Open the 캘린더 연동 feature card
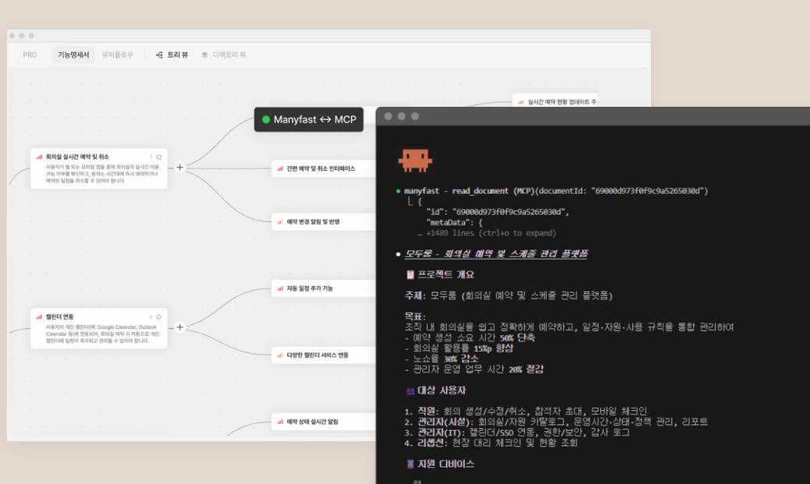The height and width of the screenshot is (484, 810). pos(98,328)
